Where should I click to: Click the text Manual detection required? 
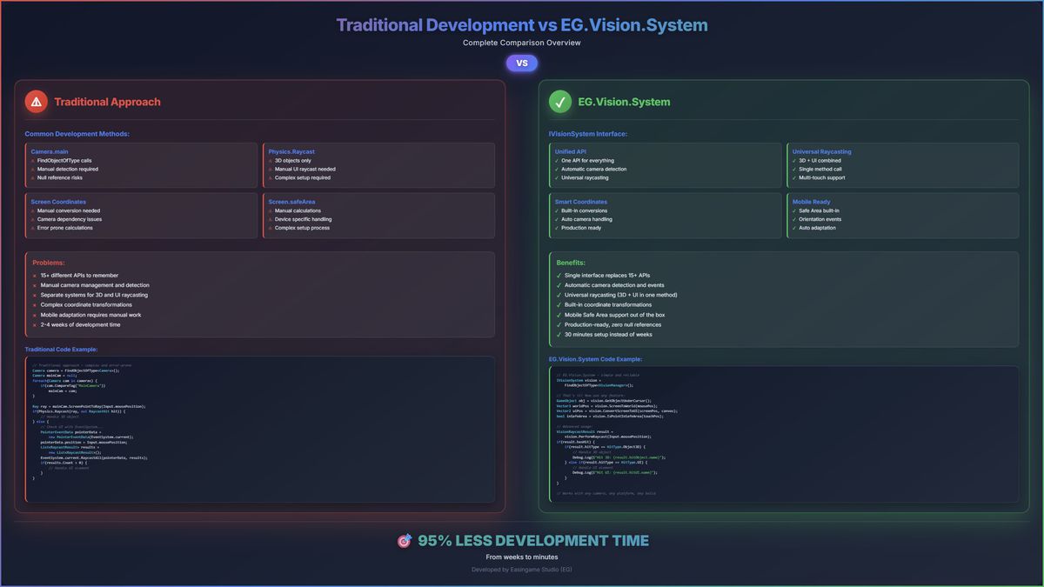click(x=68, y=170)
